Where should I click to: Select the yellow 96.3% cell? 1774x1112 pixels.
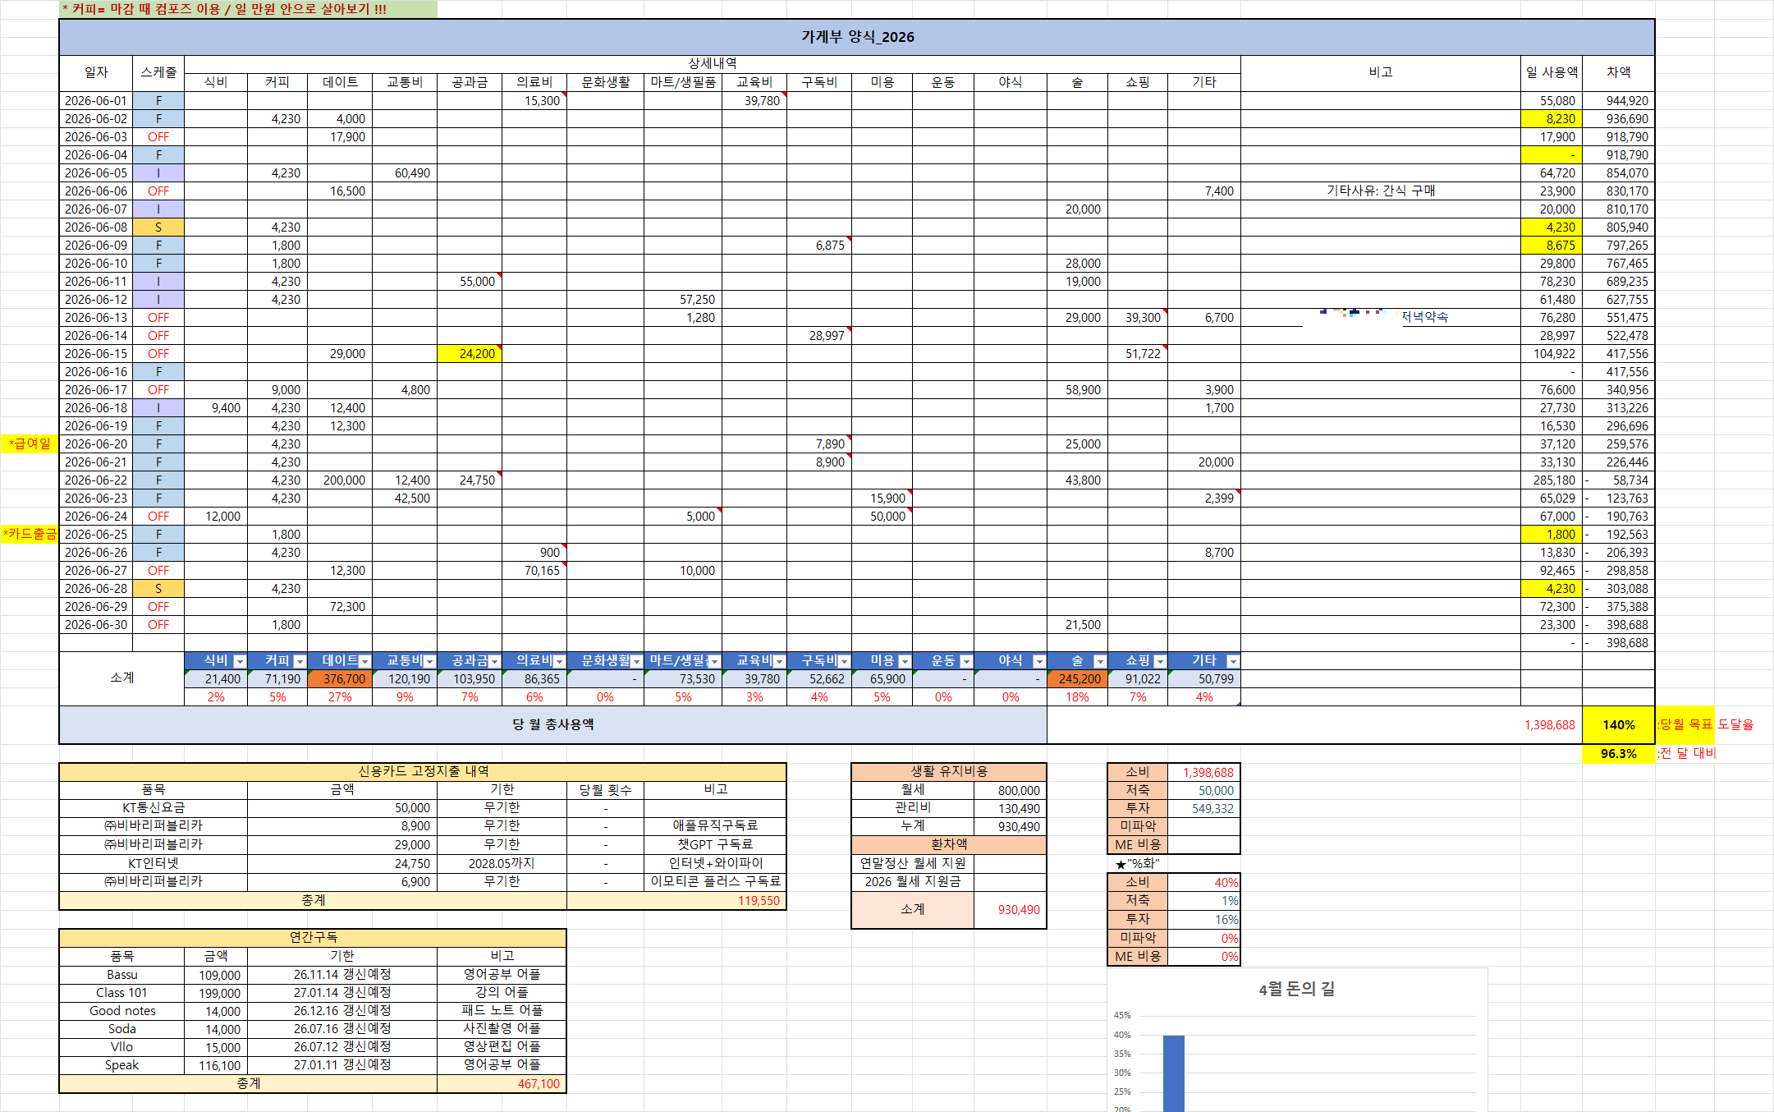pos(1618,753)
